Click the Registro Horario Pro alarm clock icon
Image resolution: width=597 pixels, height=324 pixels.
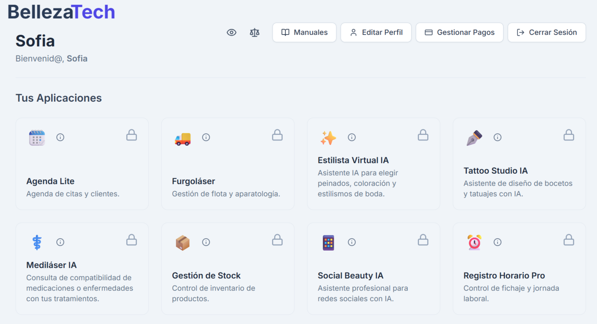point(474,242)
